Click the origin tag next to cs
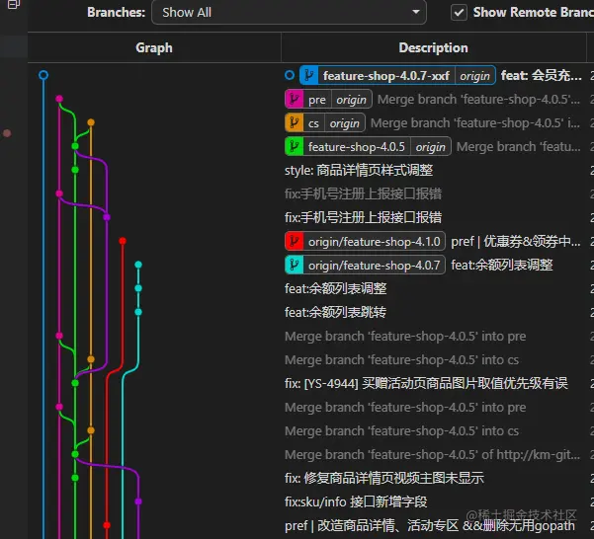Viewport: 594px width, 539px height. [x=345, y=123]
